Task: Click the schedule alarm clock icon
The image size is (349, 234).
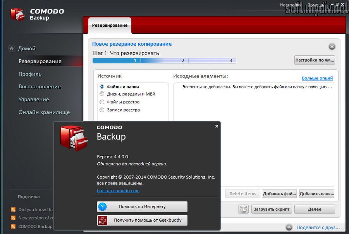Action: point(244,209)
